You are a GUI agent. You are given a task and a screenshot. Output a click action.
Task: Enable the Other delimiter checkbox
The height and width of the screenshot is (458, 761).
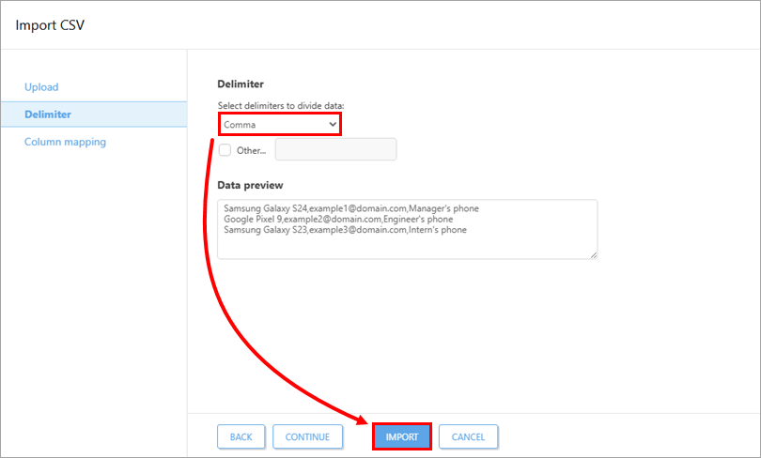[225, 150]
